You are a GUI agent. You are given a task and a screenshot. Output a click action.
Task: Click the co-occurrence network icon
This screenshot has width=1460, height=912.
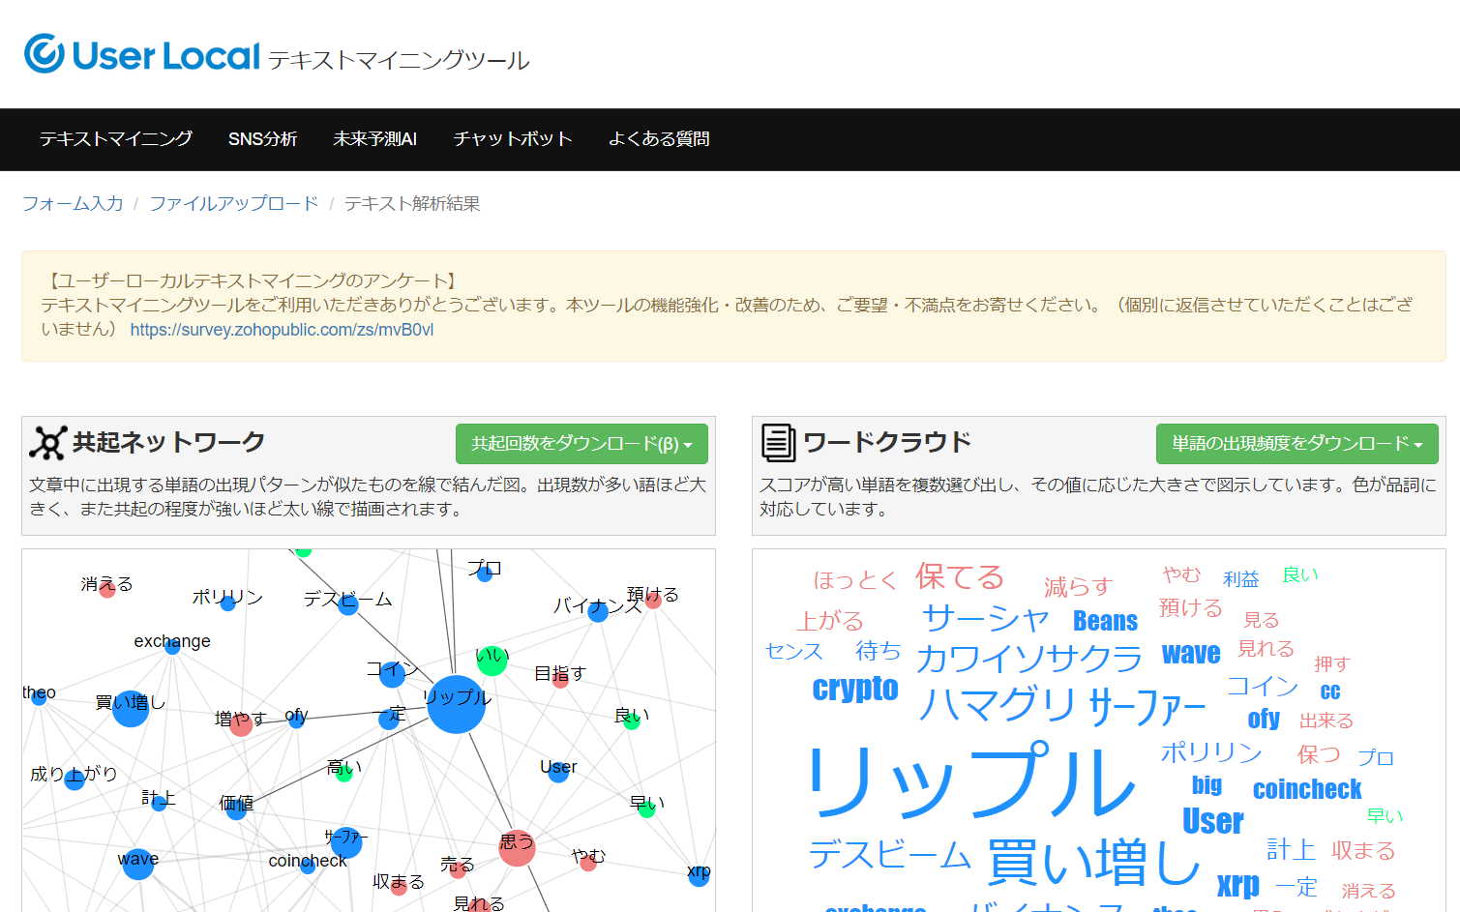tap(47, 443)
